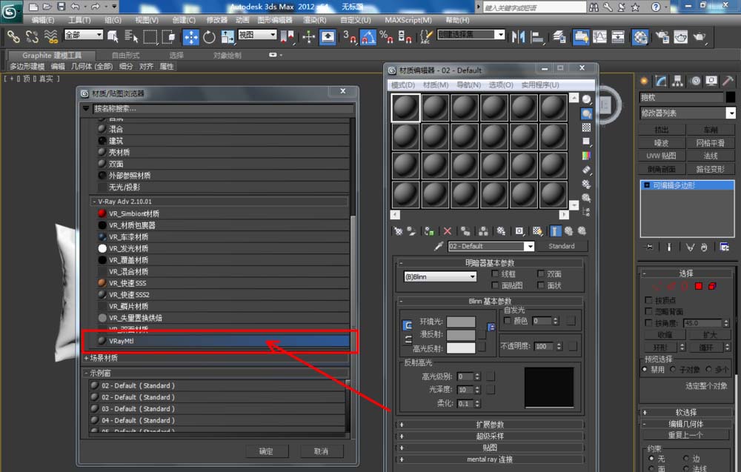Viewport: 741px width, 472px height.
Task: Toggle the angle snap icon
Action: [368, 37]
